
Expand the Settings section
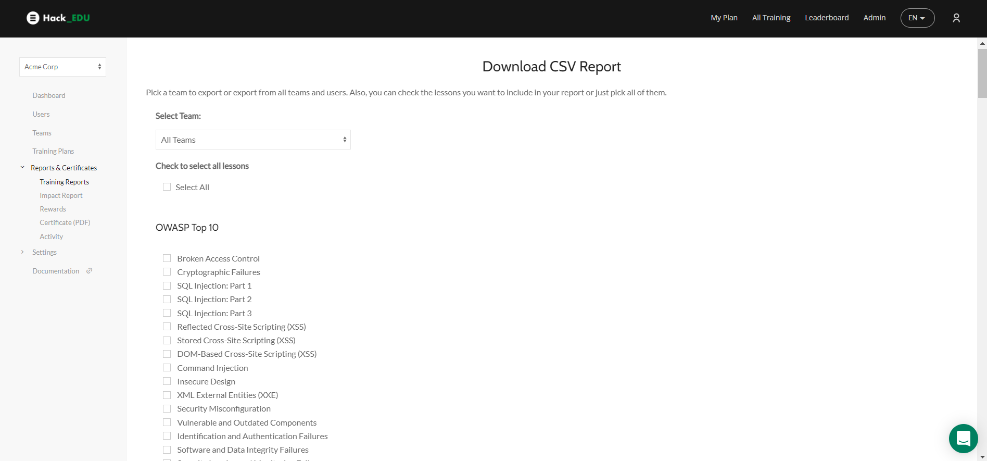[22, 252]
